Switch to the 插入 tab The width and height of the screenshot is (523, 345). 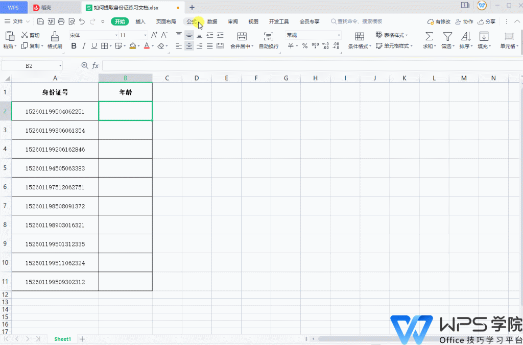coord(140,21)
